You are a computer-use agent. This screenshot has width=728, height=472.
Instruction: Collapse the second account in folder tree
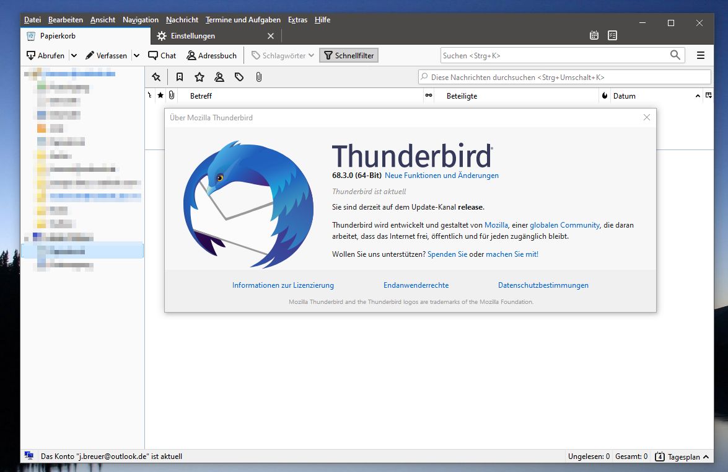click(27, 239)
